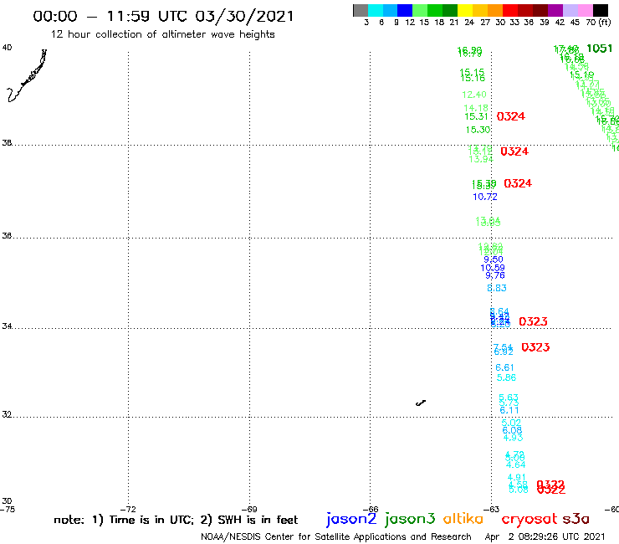
Task: Click the light green 15 ft legend swatch
Action: pos(420,10)
